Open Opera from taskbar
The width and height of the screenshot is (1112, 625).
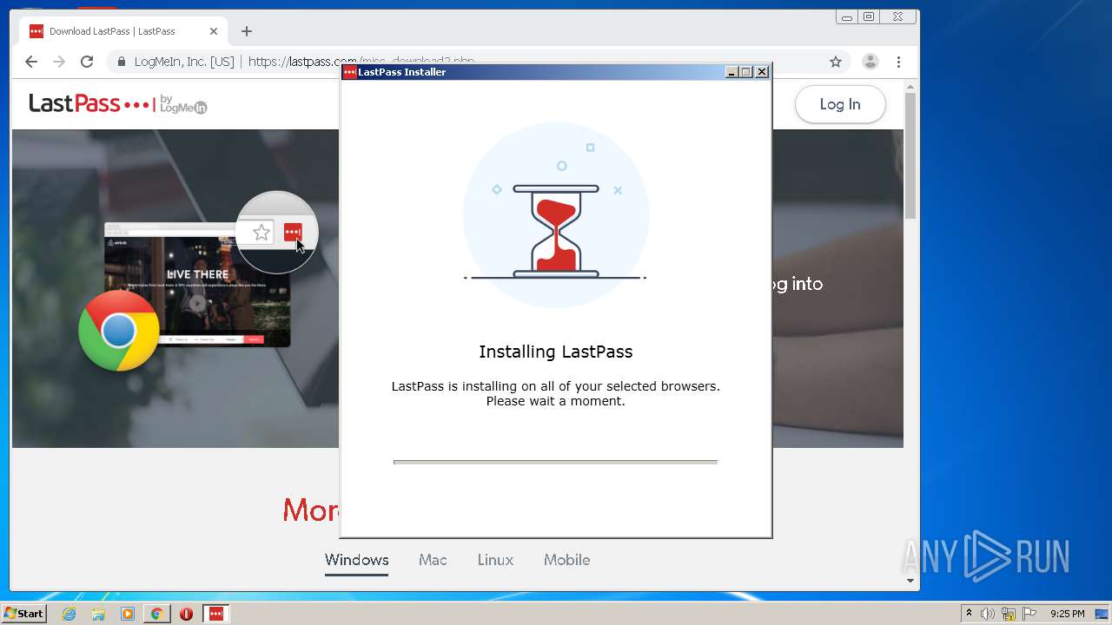point(186,614)
